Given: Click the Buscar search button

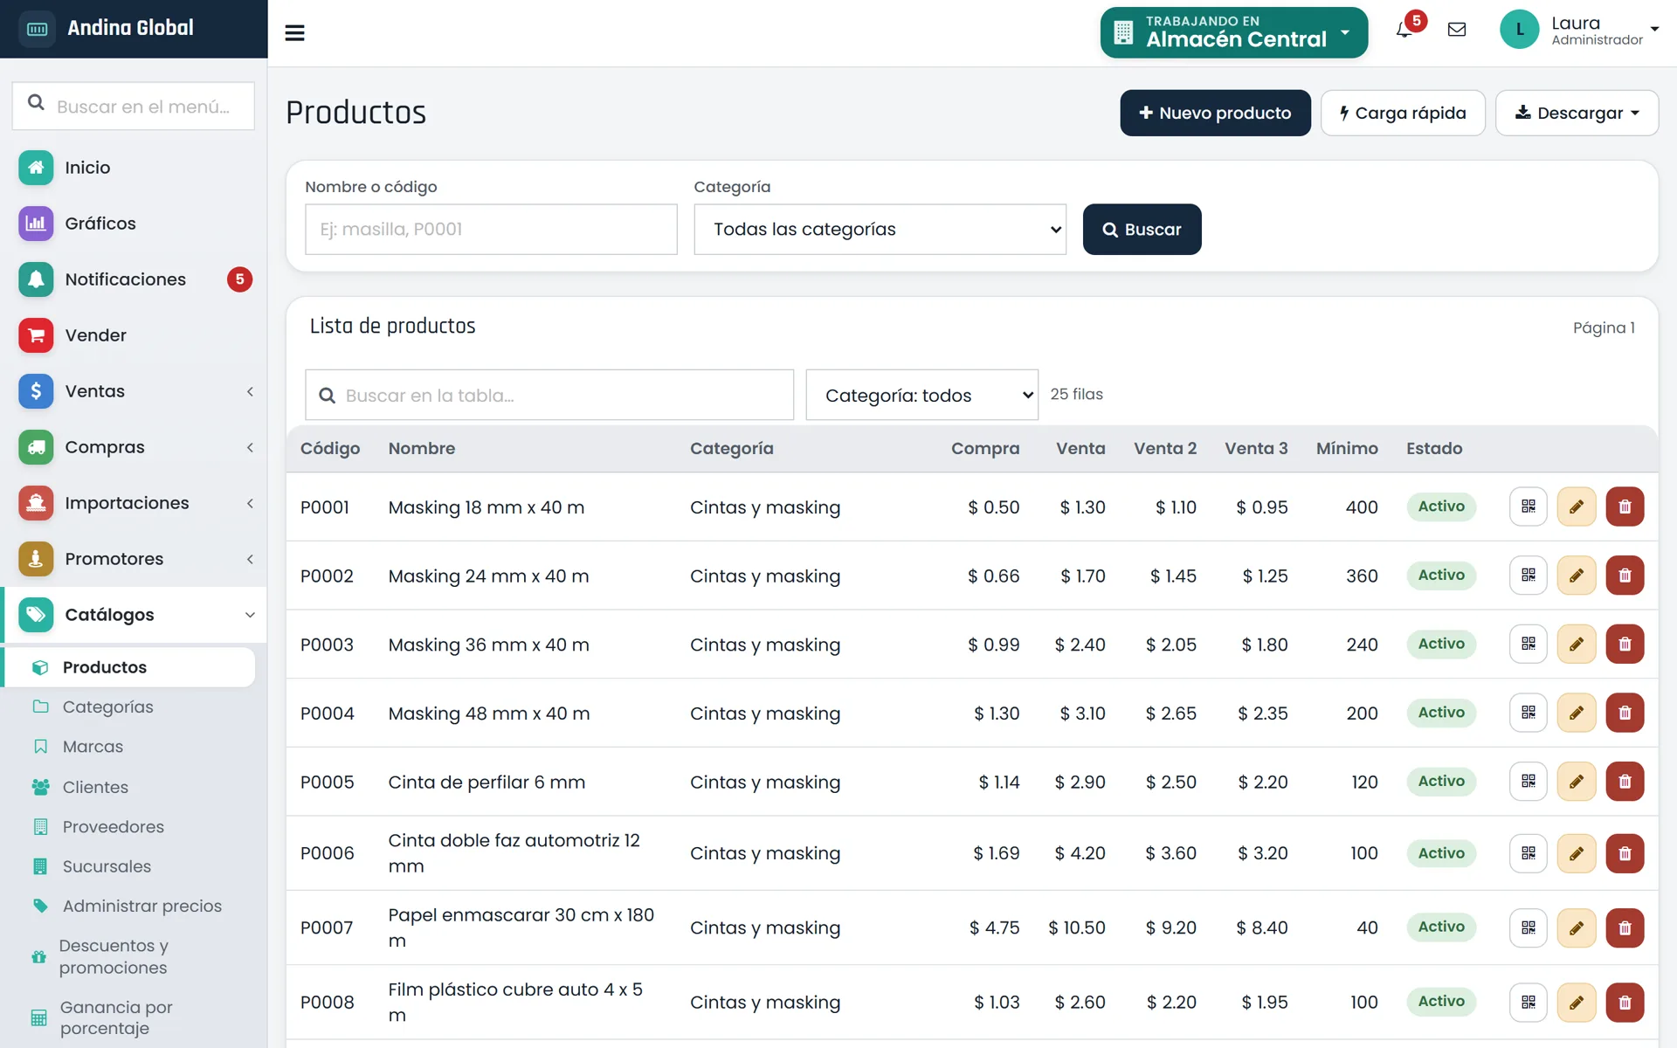Looking at the screenshot, I should (1142, 230).
